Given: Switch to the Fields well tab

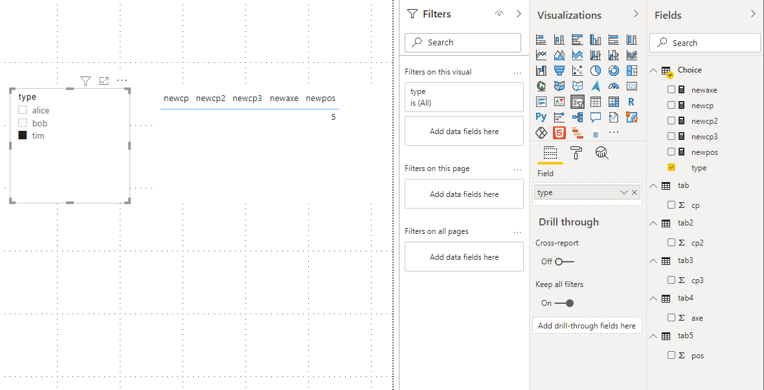Looking at the screenshot, I should tap(550, 153).
